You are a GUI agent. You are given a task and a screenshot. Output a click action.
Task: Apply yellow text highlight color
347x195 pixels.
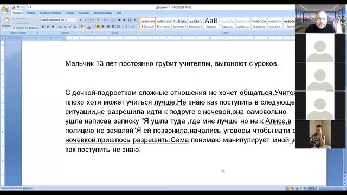click(82, 27)
